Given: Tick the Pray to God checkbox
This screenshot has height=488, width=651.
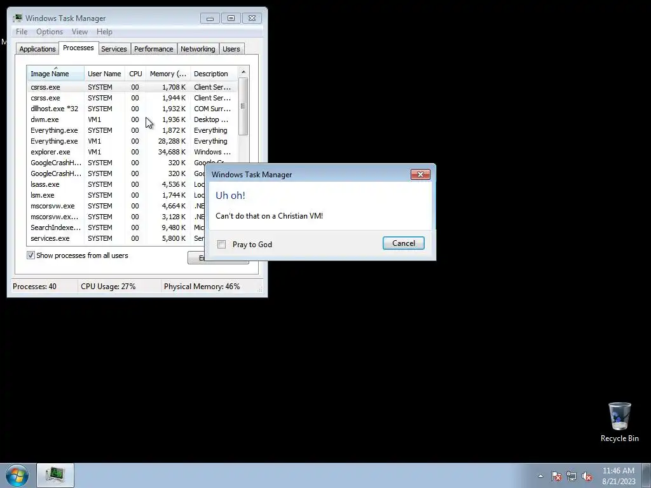Looking at the screenshot, I should point(222,245).
